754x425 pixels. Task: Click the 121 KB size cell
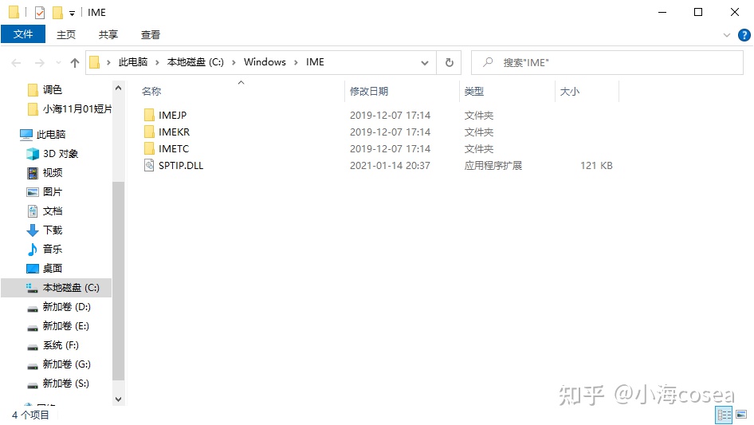pyautogui.click(x=596, y=166)
